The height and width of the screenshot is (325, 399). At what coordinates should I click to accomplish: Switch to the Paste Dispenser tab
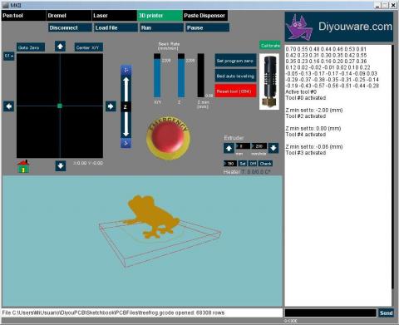(x=205, y=16)
